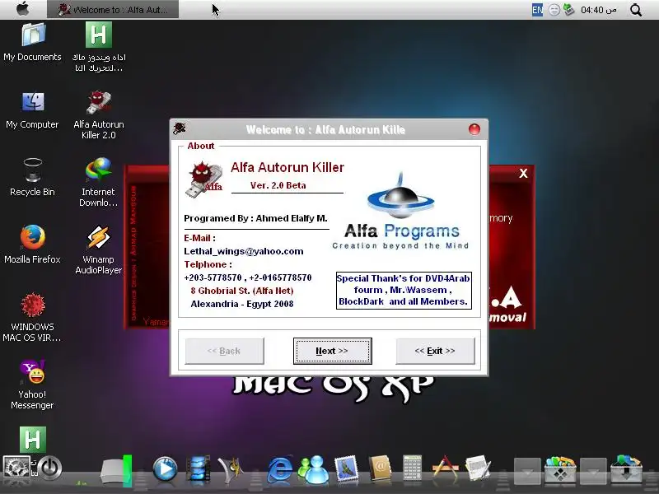Open the text editor notepad dock icon
659x494 pixels.
point(479,468)
